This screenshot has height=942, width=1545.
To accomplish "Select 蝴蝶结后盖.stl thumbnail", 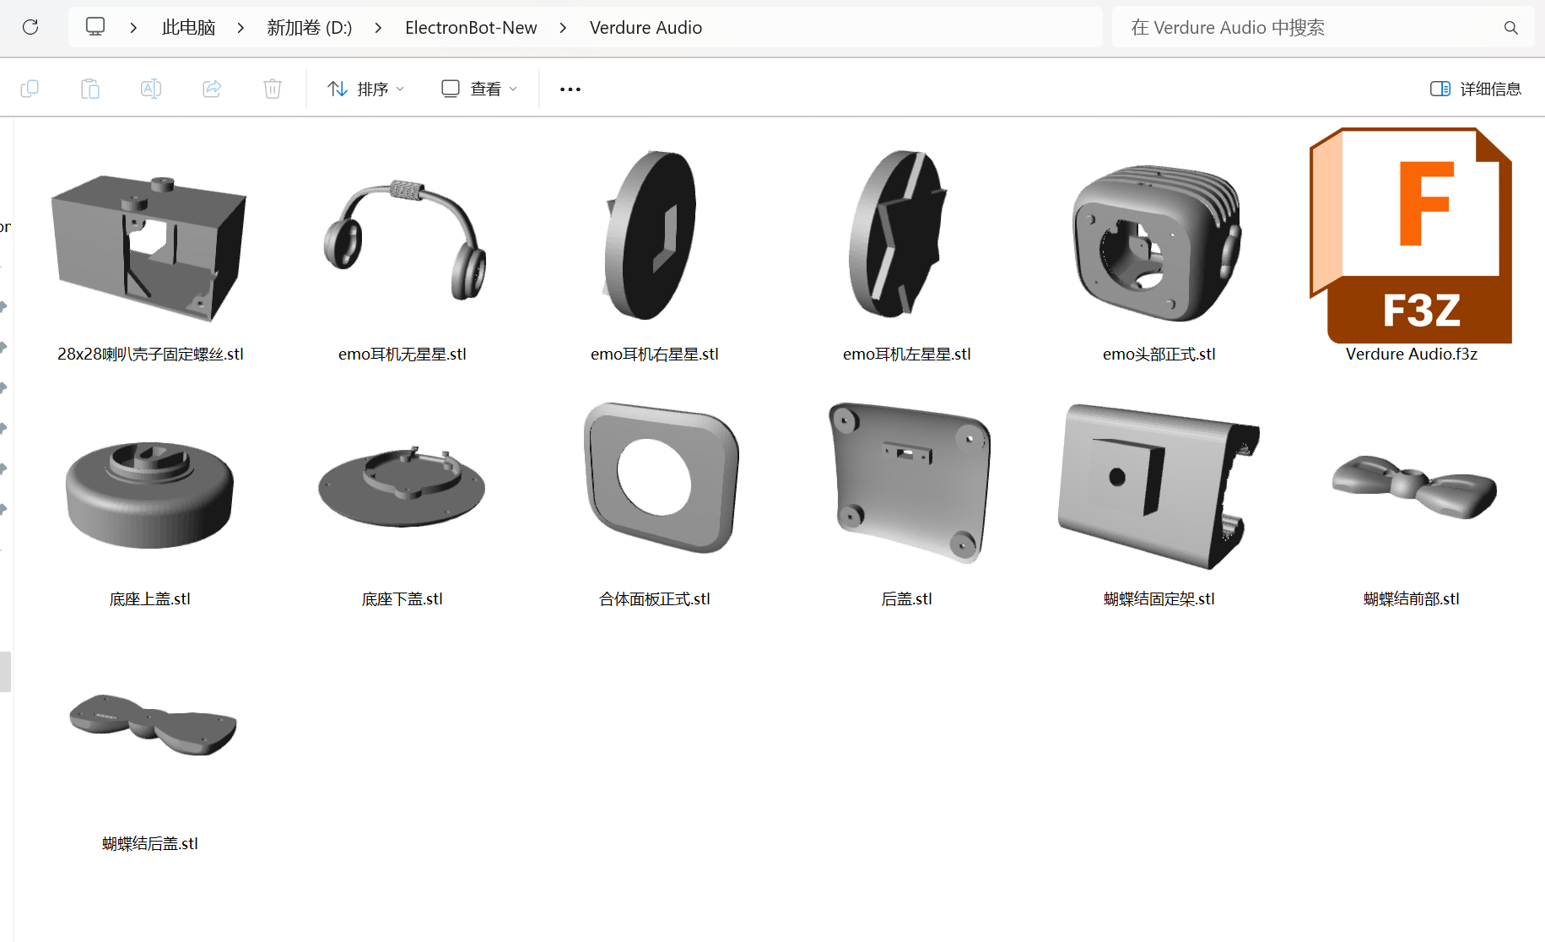I will click(153, 725).
